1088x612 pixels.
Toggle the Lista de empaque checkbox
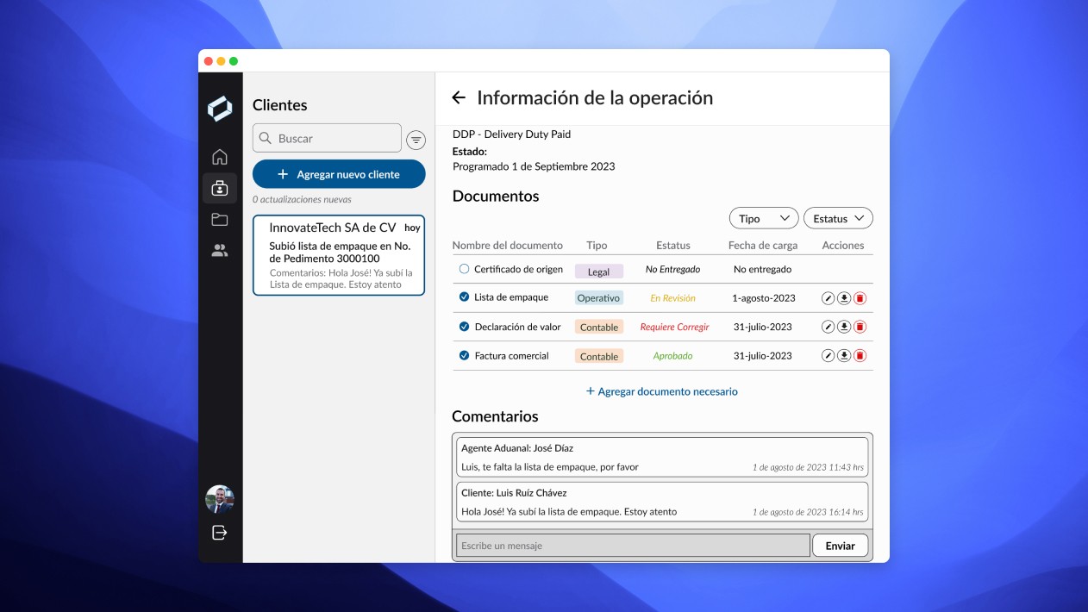[x=464, y=297]
